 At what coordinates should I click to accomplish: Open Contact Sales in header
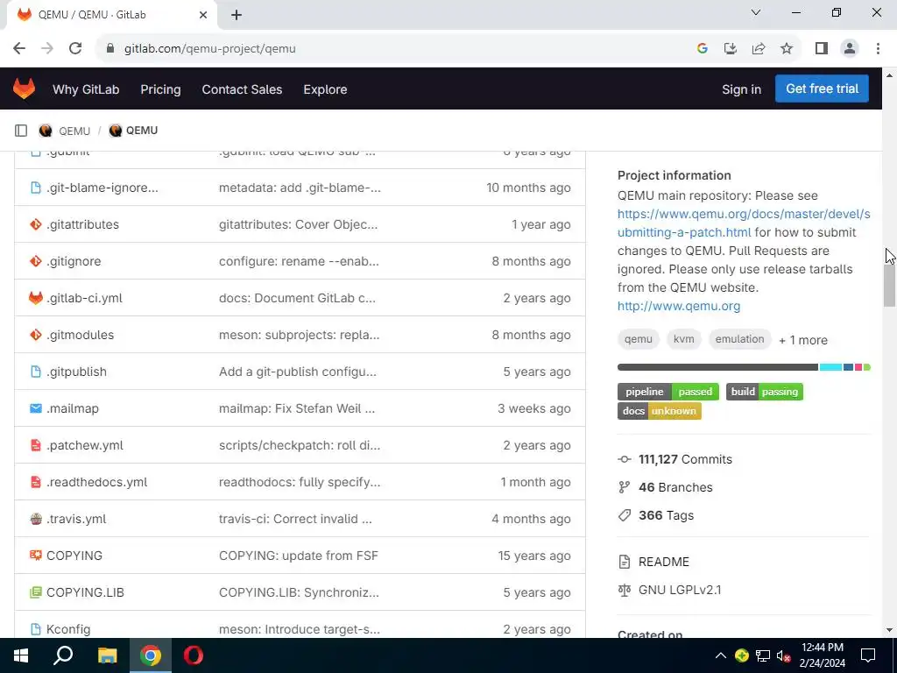click(242, 89)
